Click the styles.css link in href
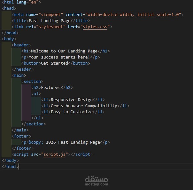This screenshot has height=190, width=193. [x=95, y=27]
